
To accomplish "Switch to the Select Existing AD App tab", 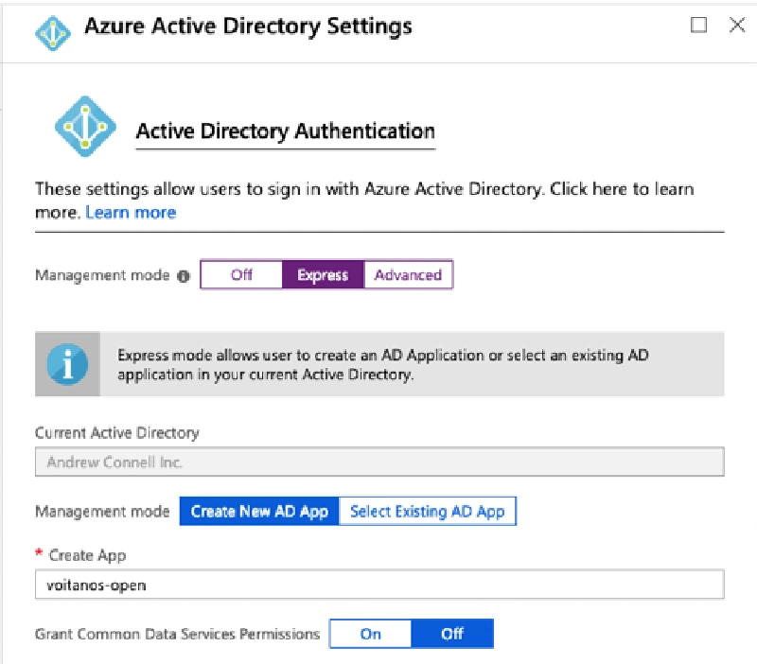I will pyautogui.click(x=428, y=511).
